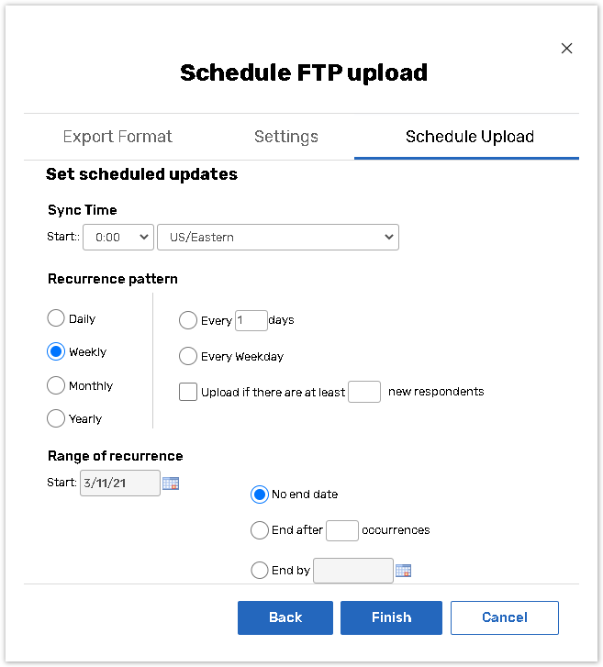Click the Finish button
Image resolution: width=603 pixels, height=667 pixels.
click(391, 617)
